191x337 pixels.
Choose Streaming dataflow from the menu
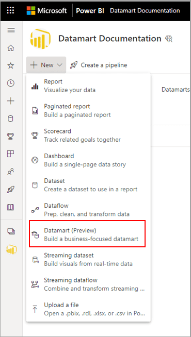[x=88, y=284]
